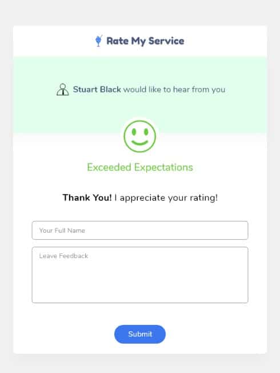Screen dimensions: 280x373
Task: Click the "I appreciate your rating!" message
Action: coord(166,198)
